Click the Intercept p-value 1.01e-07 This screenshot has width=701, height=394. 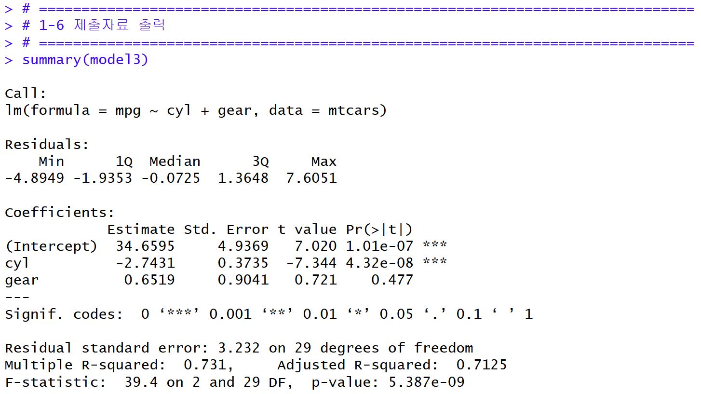pyautogui.click(x=379, y=246)
